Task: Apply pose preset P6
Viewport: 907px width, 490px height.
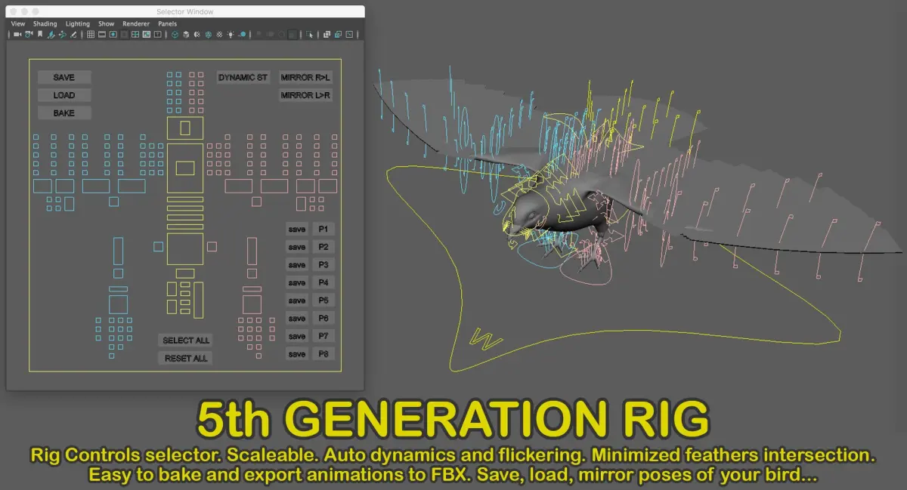Action: point(323,318)
